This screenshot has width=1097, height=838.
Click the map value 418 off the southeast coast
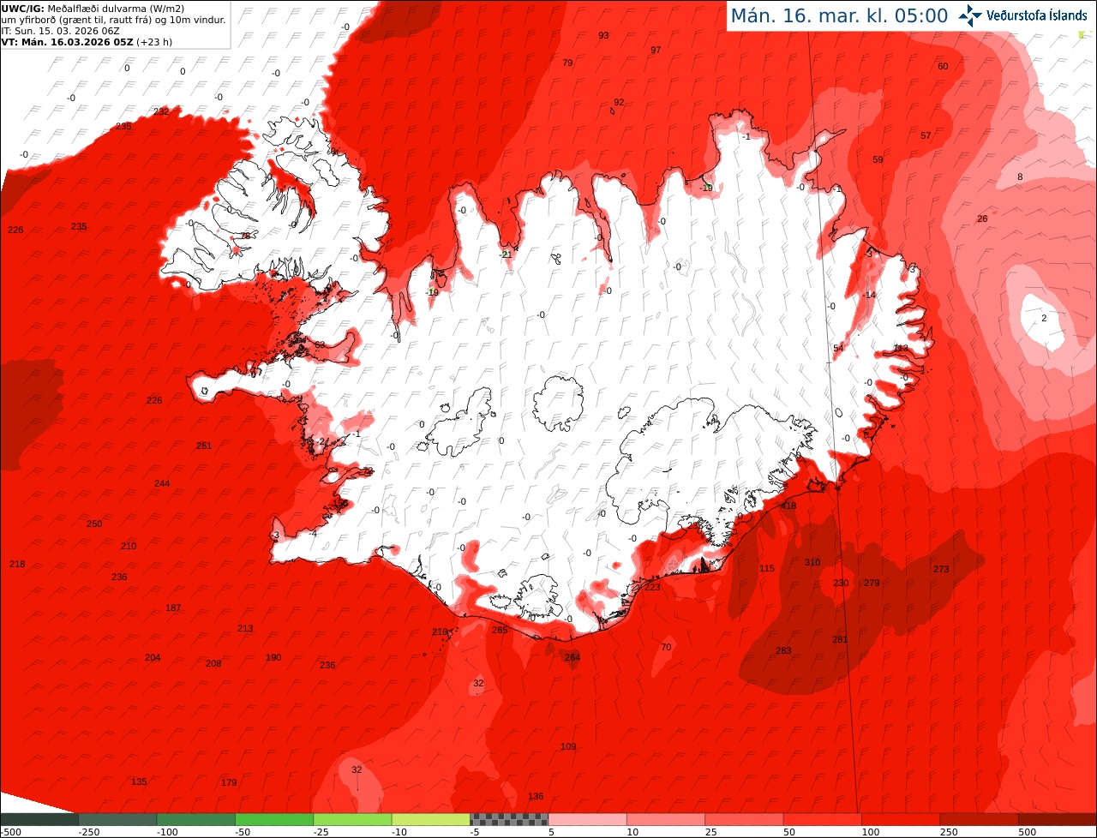(788, 506)
